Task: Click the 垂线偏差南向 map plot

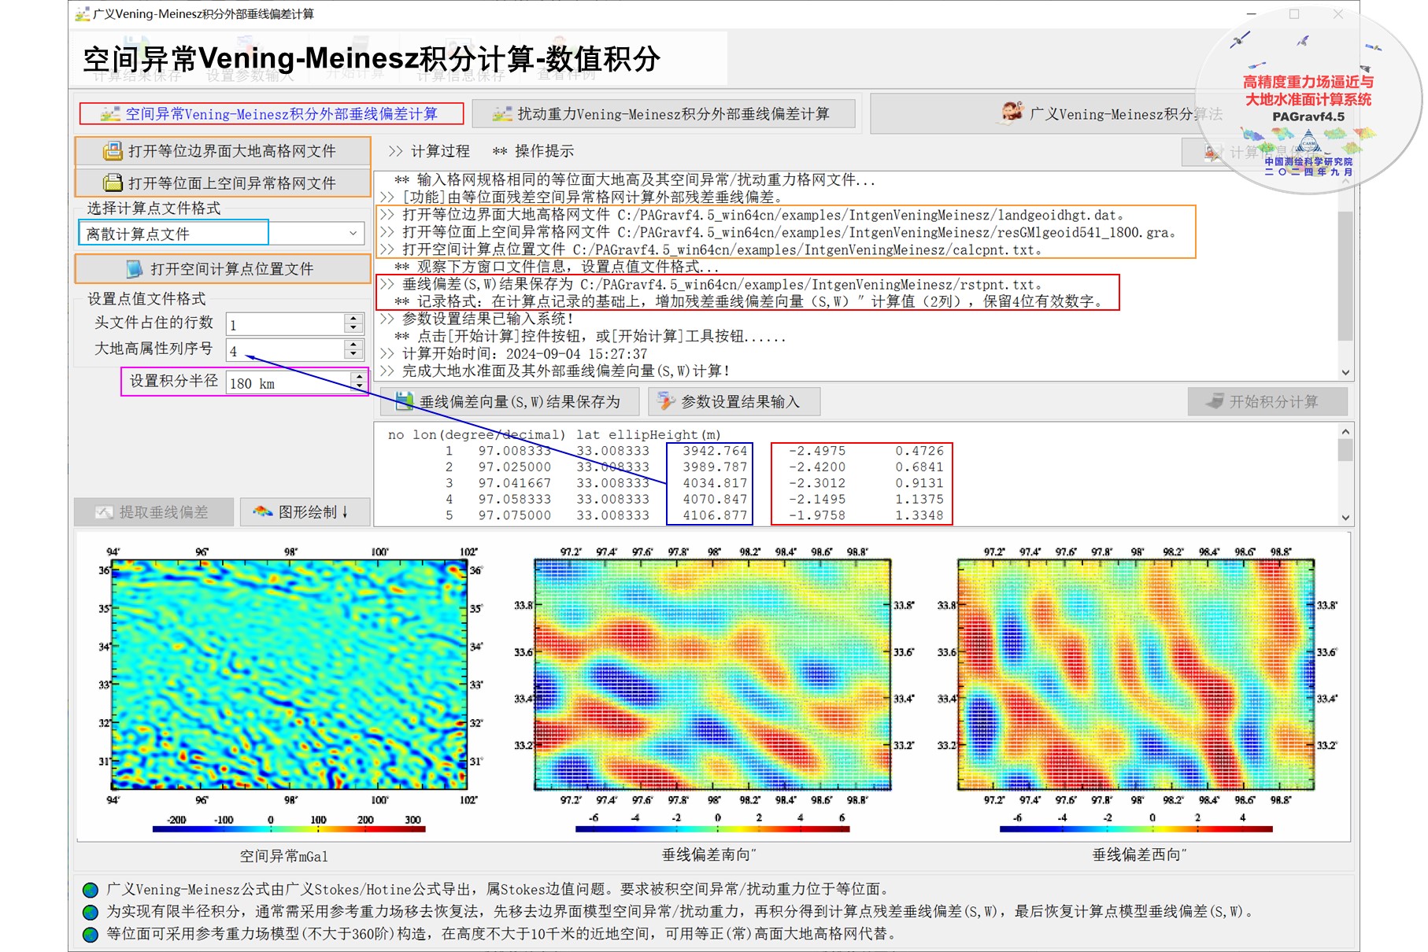Action: pyautogui.click(x=713, y=674)
